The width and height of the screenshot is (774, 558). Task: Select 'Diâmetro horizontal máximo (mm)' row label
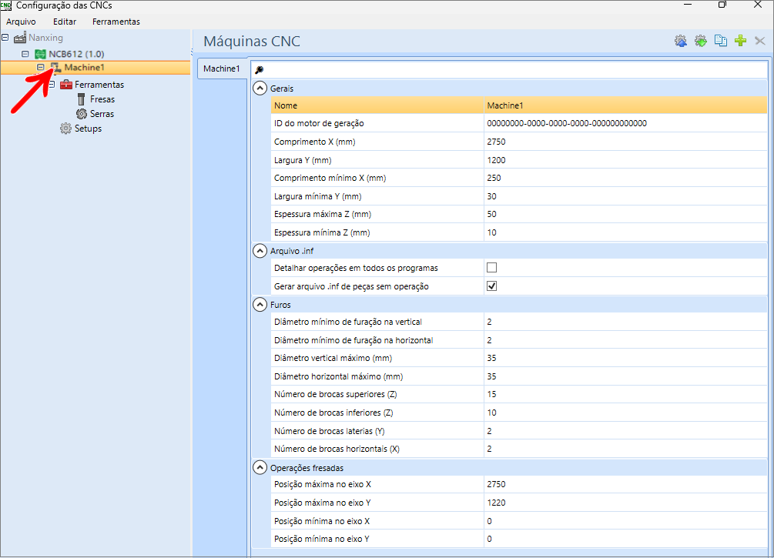click(339, 376)
